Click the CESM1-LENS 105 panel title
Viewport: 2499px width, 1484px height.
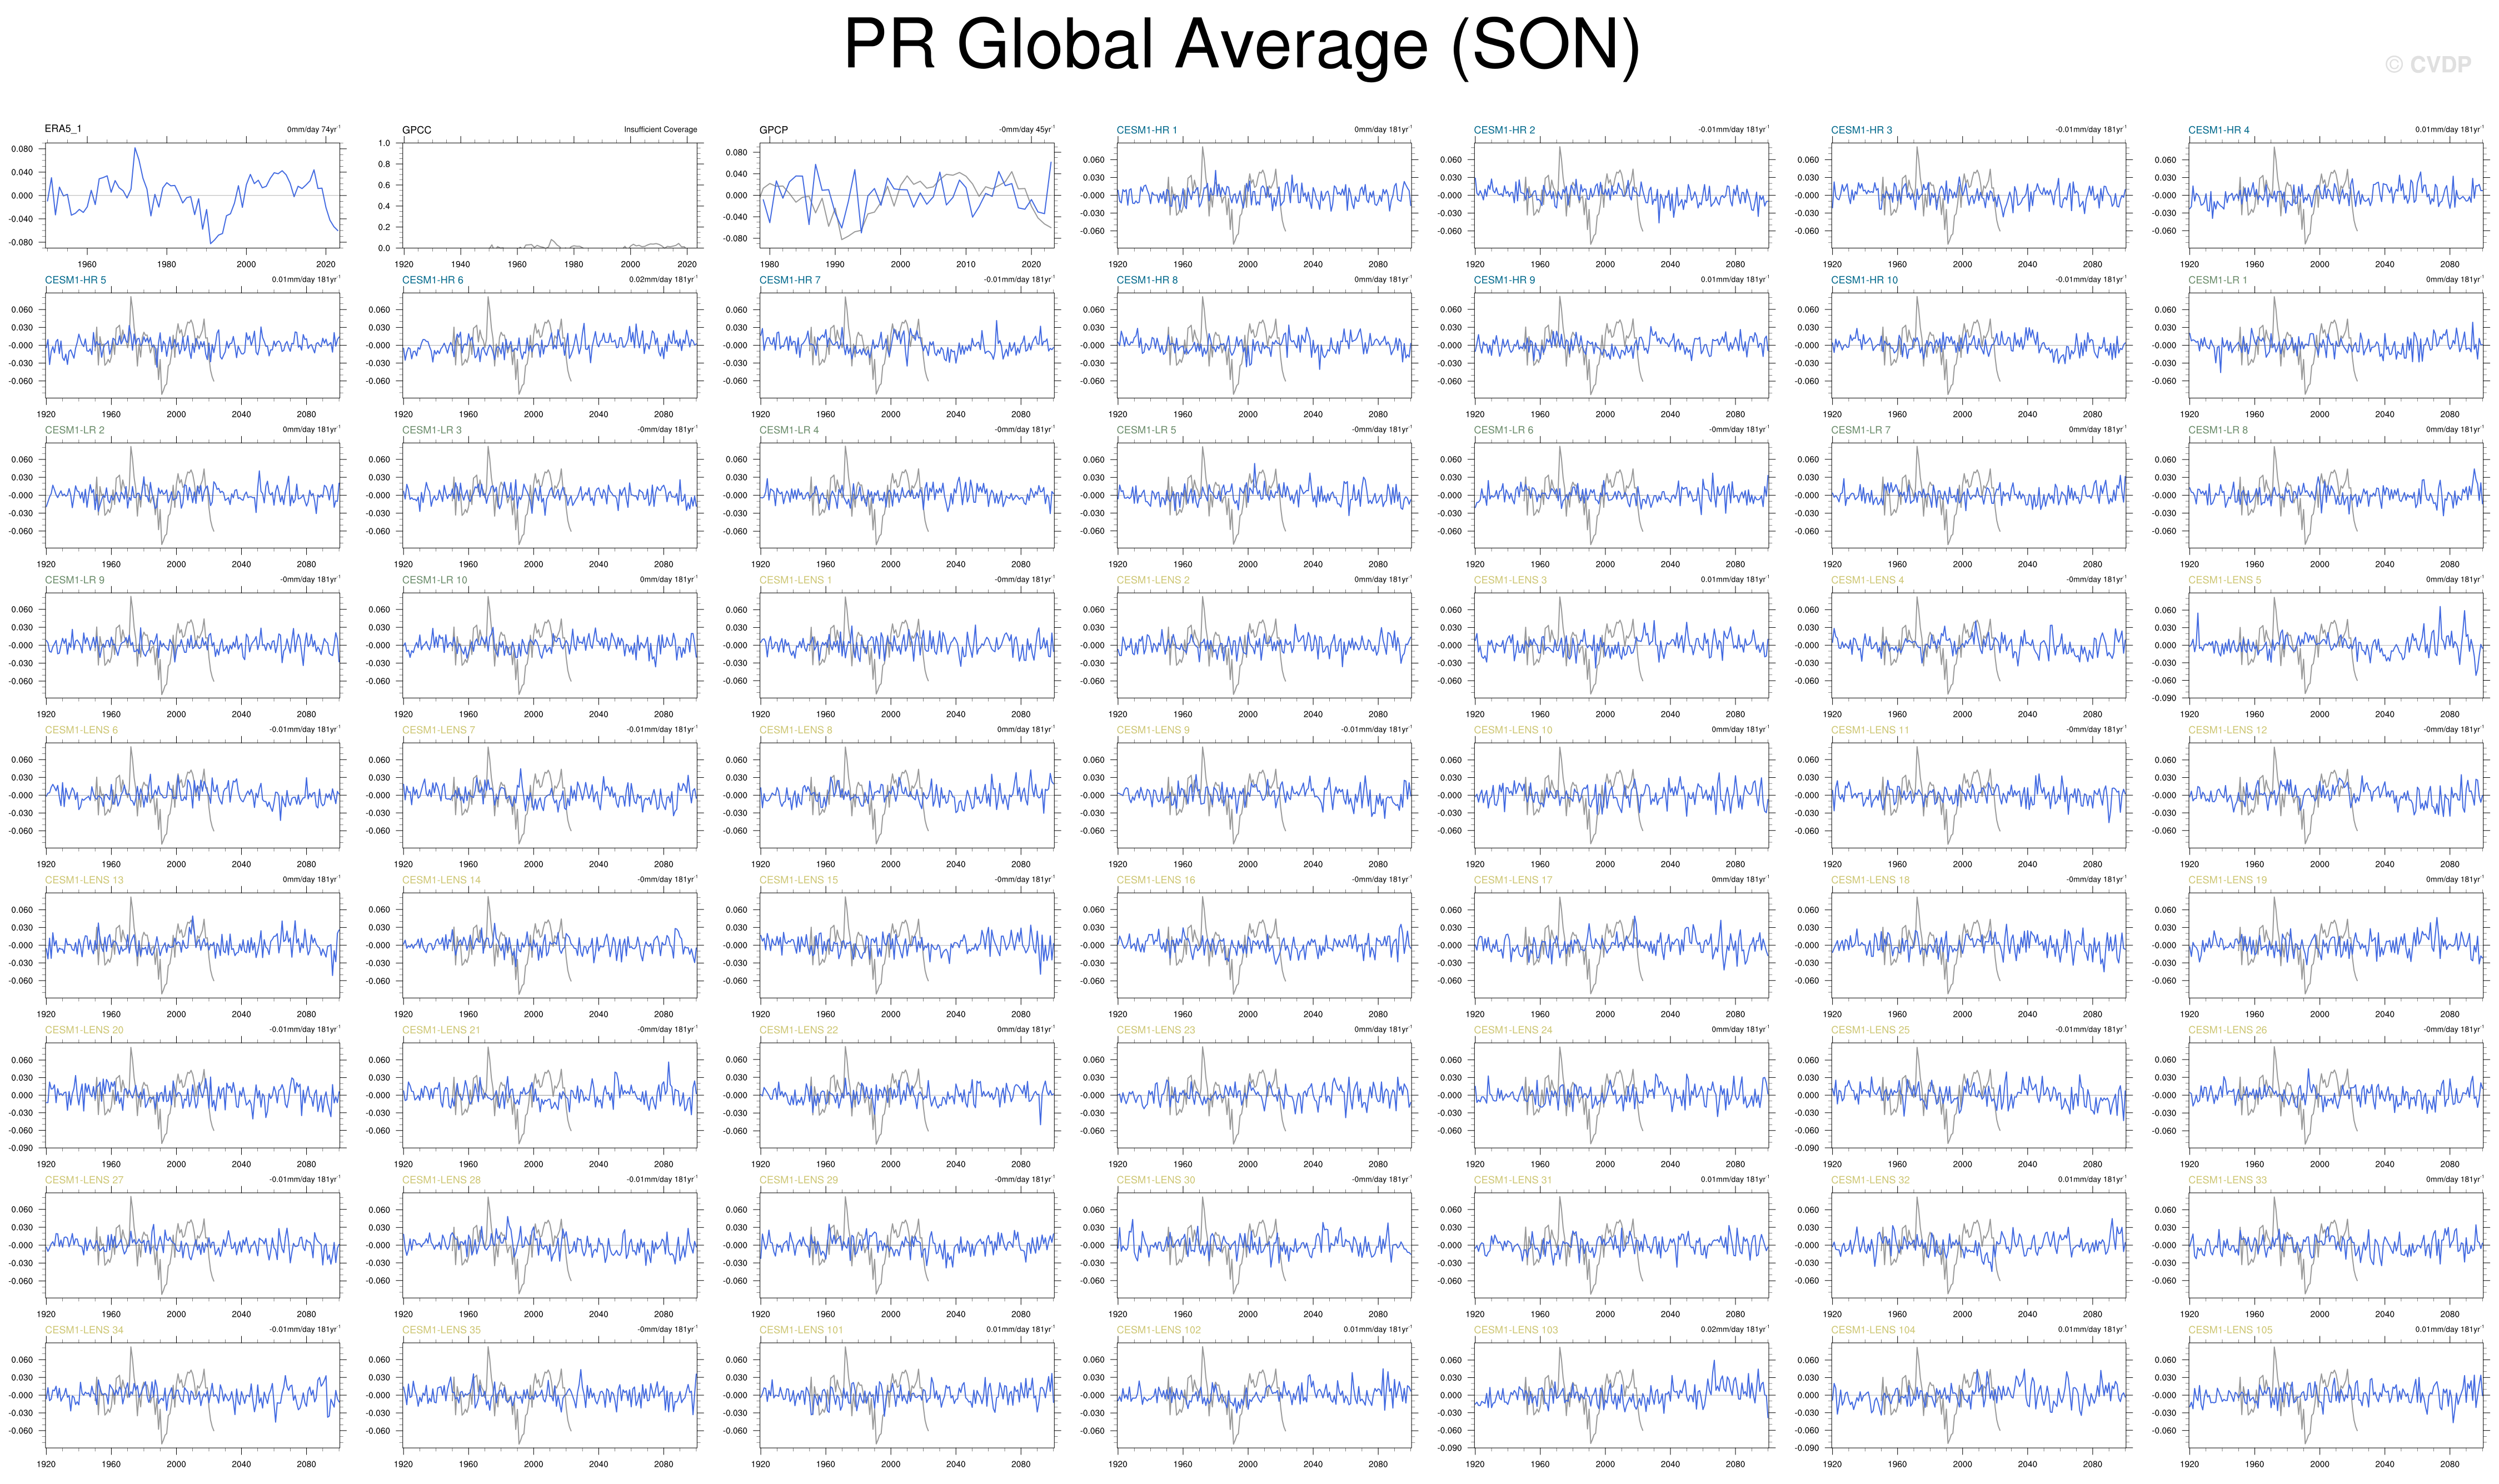click(x=2230, y=1330)
